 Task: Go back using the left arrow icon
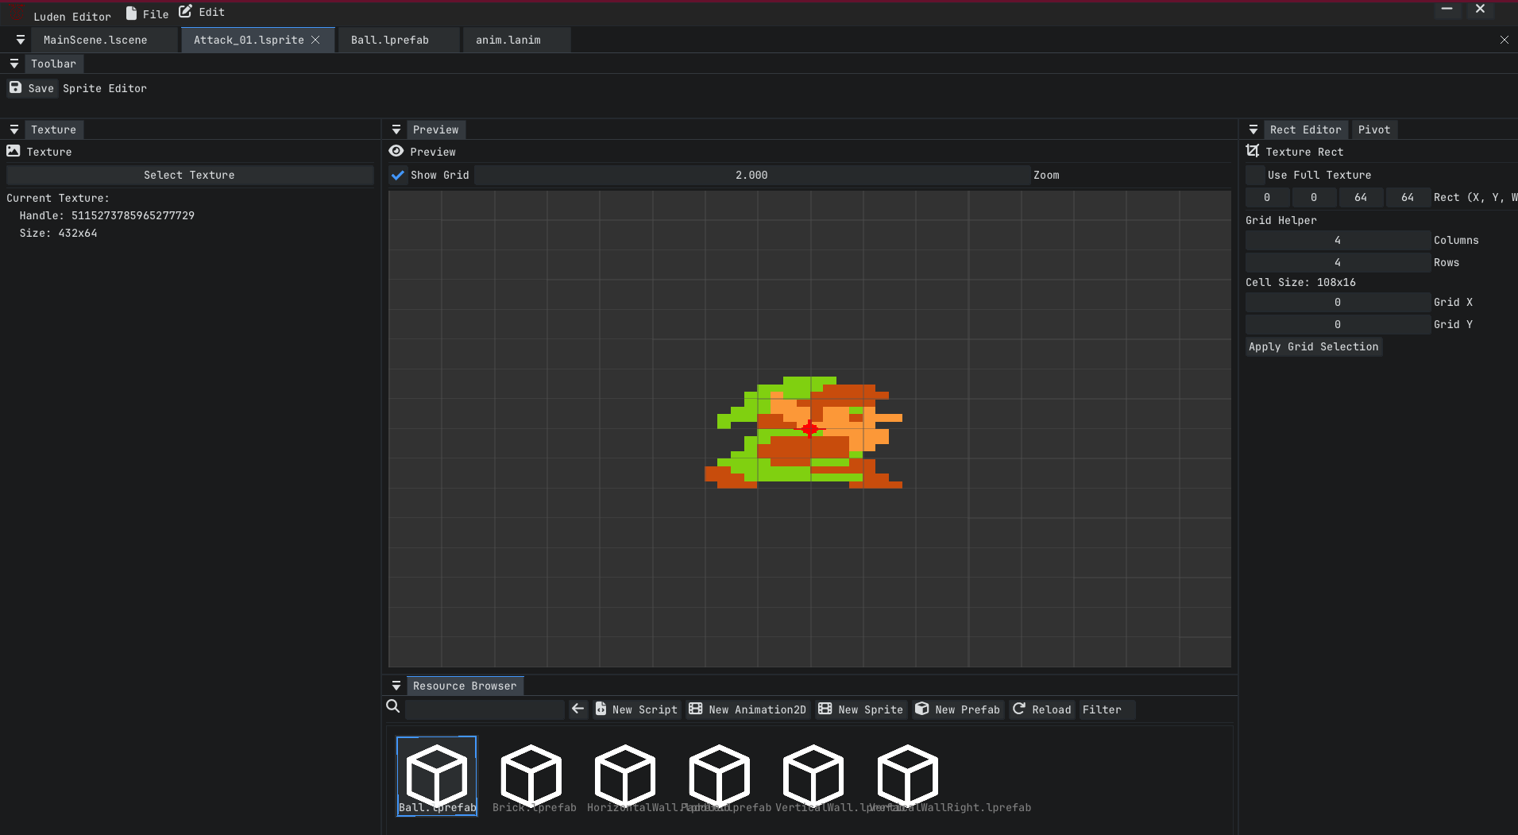click(x=578, y=709)
